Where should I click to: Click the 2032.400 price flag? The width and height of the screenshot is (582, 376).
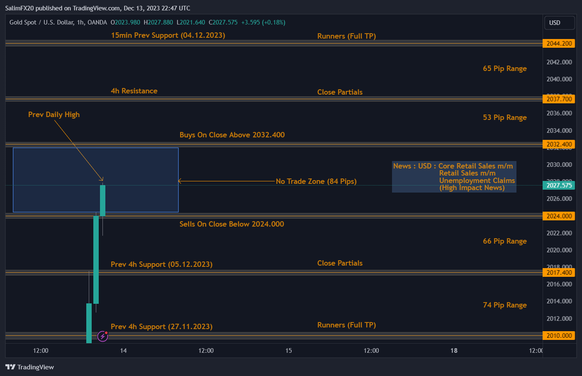[559, 144]
